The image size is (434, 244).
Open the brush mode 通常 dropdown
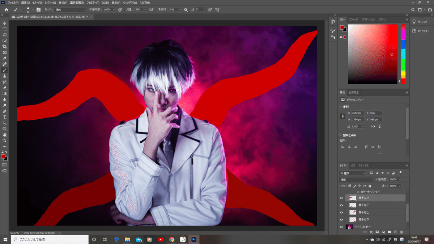coord(70,9)
